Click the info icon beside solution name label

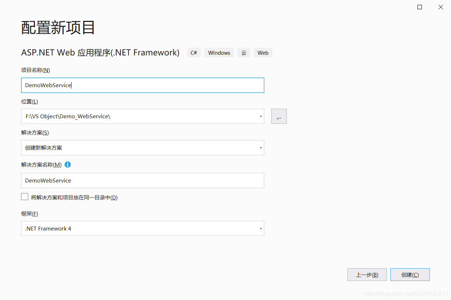(68, 164)
